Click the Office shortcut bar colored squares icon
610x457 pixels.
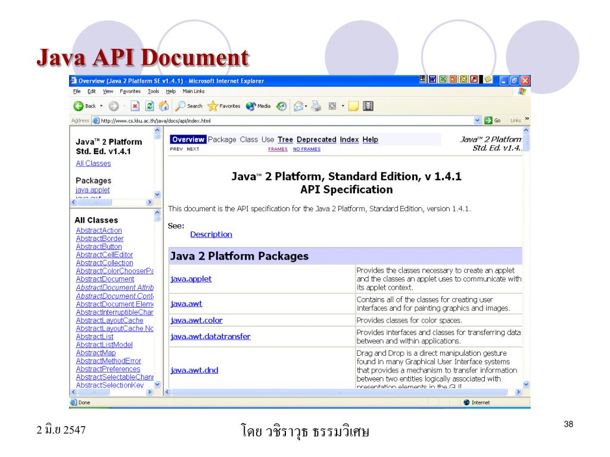422,79
